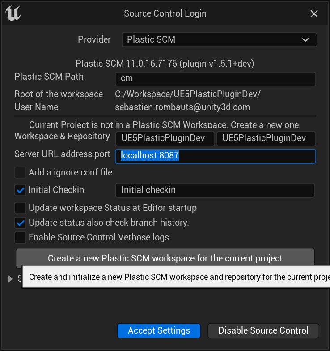Click the Server URL field with localhost:8087

(x=216, y=156)
